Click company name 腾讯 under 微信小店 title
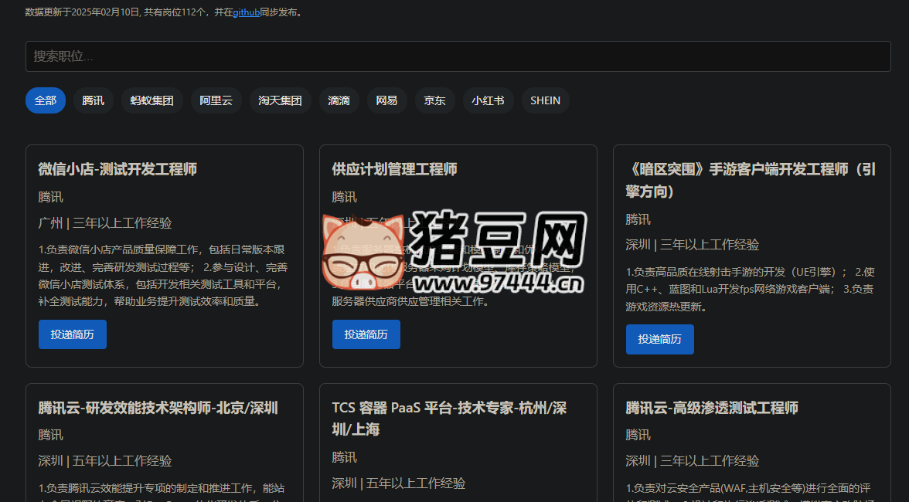Image resolution: width=909 pixels, height=502 pixels. [51, 197]
